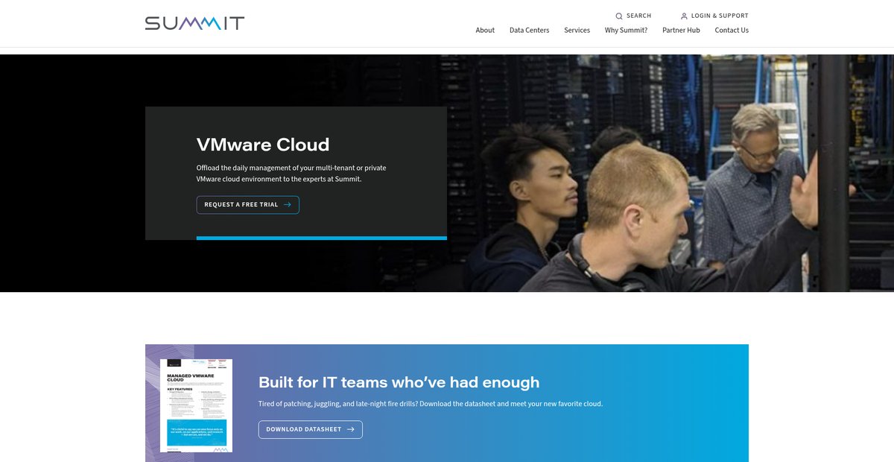Open the Why Summit? menu
Viewport: 894px width, 462px height.
pos(626,31)
